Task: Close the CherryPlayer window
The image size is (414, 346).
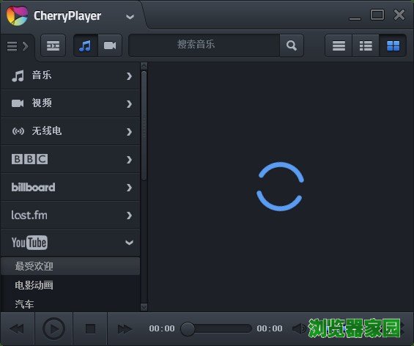Action: pyautogui.click(x=399, y=15)
